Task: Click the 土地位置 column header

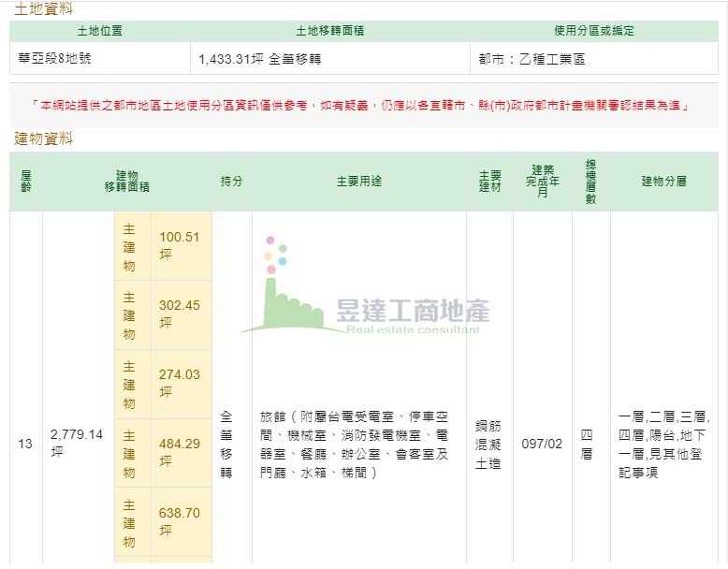Action: 99,31
